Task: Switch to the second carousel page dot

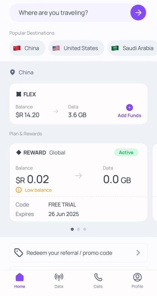Action: tap(78, 229)
